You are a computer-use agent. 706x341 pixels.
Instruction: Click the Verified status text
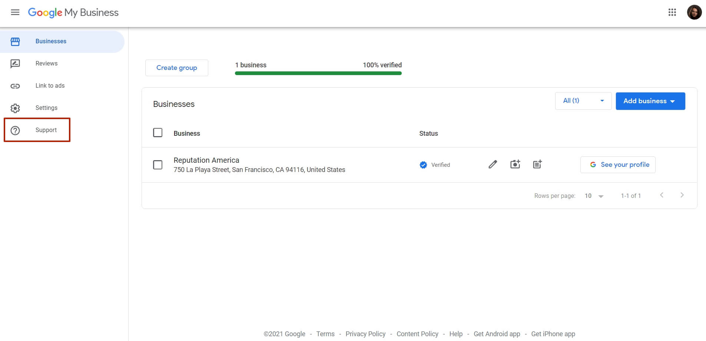(441, 165)
